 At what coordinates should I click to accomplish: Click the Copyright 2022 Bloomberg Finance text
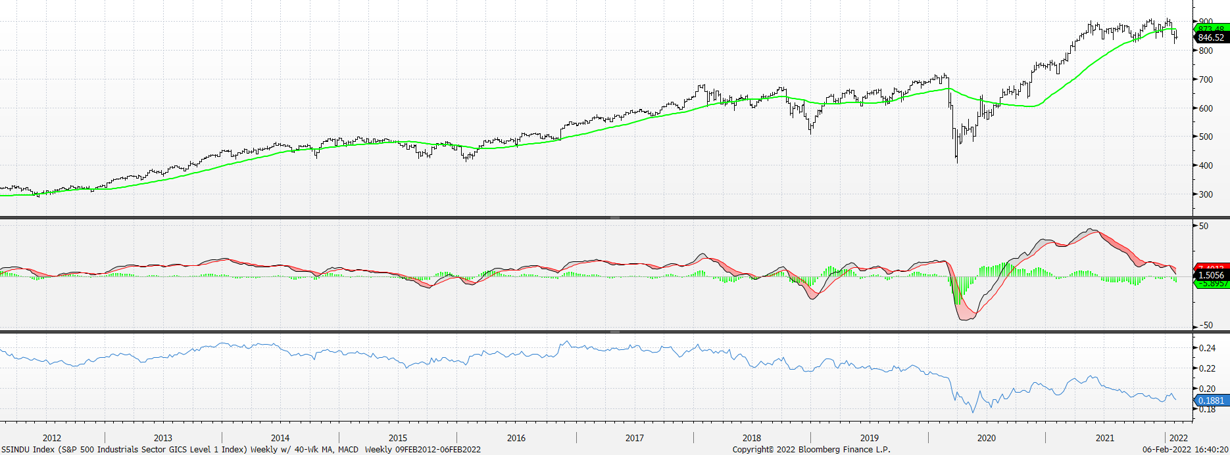812,450
